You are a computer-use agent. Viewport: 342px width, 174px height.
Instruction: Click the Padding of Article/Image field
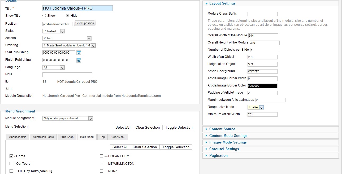tap(262, 93)
